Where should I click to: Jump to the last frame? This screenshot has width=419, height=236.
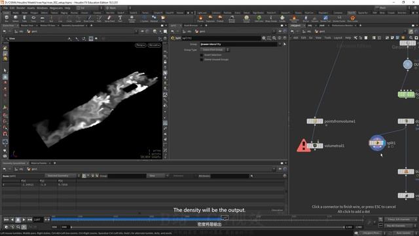pos(29,220)
